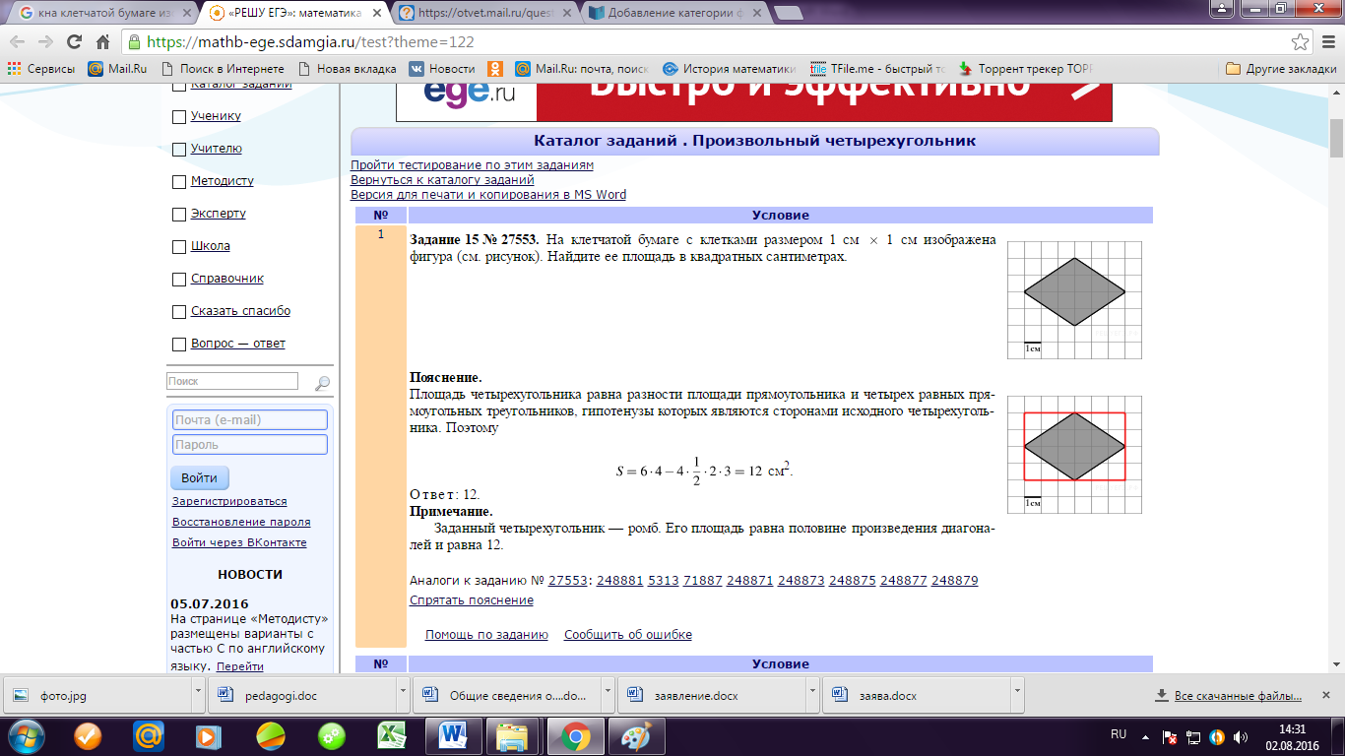Open the media player taskbar icon
The width and height of the screenshot is (1345, 756).
208,735
